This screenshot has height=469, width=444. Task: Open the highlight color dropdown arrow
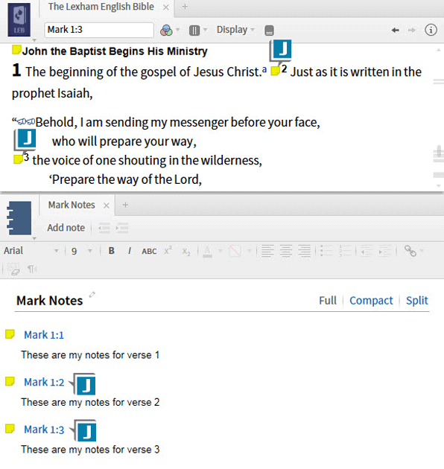[x=249, y=251]
